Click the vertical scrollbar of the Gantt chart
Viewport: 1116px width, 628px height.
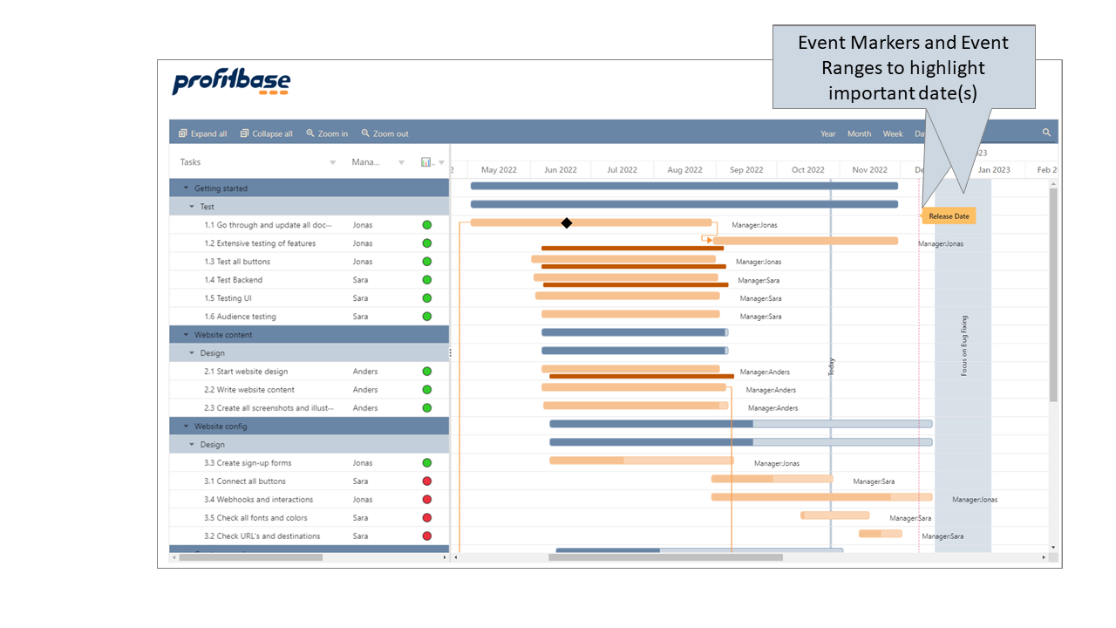coord(1053,297)
